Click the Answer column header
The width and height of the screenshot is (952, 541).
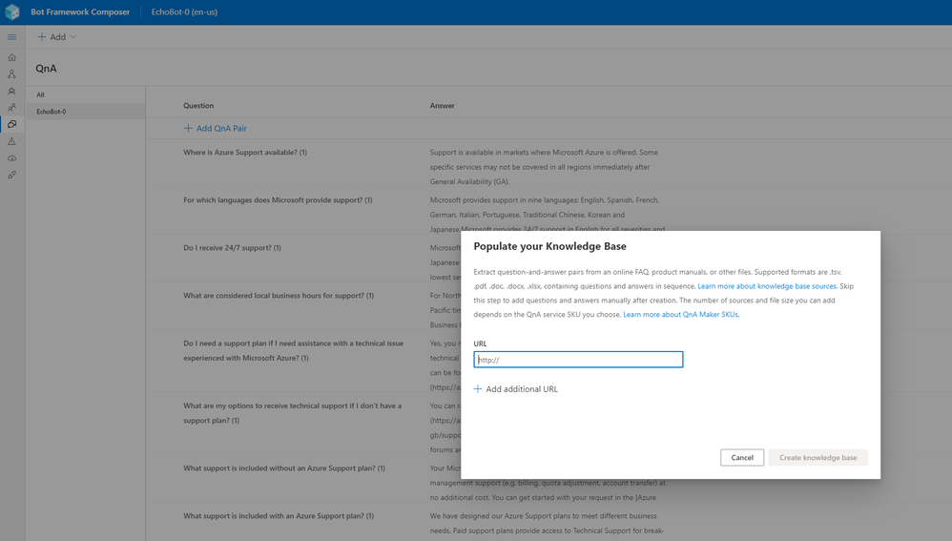point(442,106)
